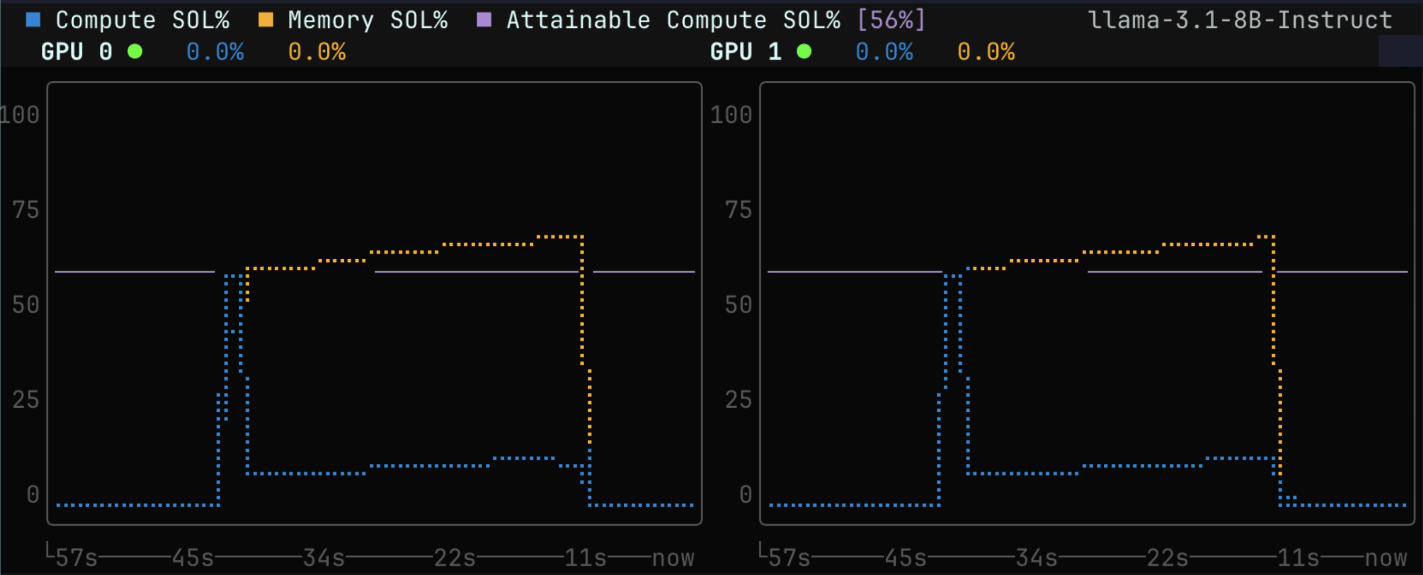Click the Attainable Compute SOL% legend text
The image size is (1423, 575).
(x=673, y=20)
